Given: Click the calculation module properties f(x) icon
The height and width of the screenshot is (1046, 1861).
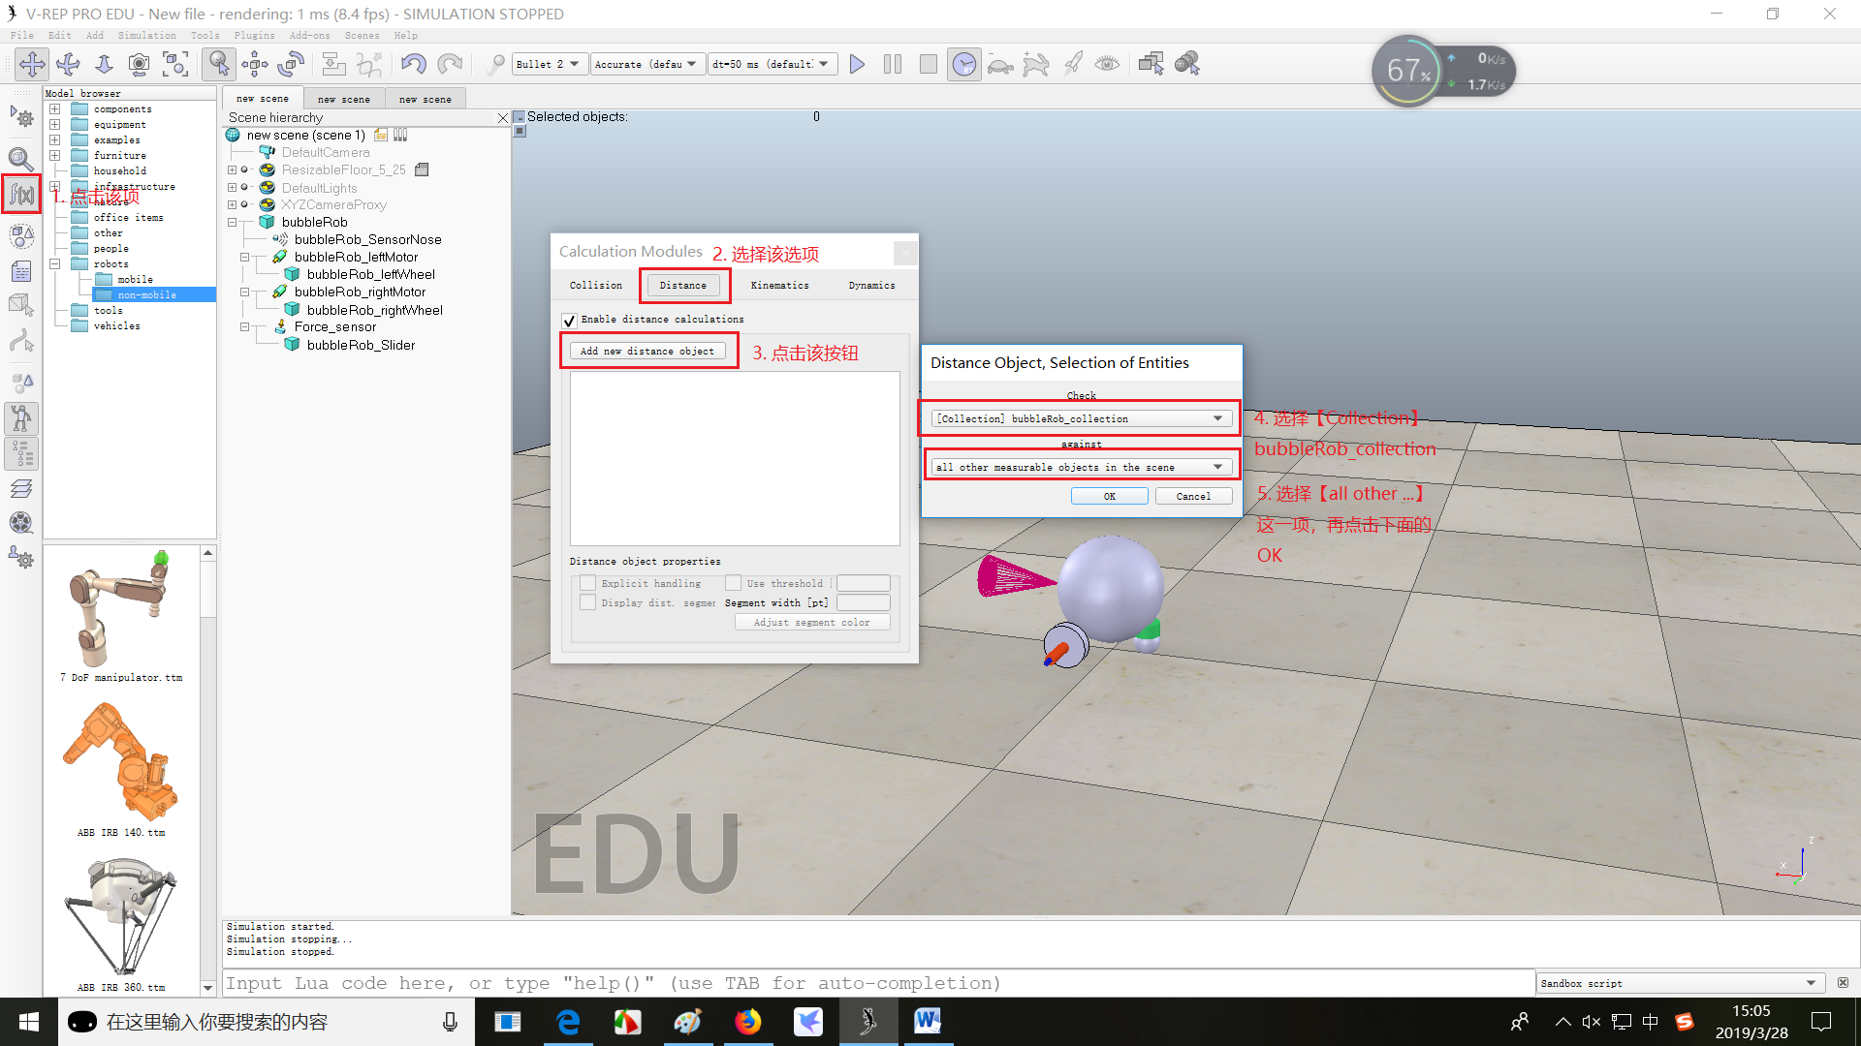Looking at the screenshot, I should [21, 195].
